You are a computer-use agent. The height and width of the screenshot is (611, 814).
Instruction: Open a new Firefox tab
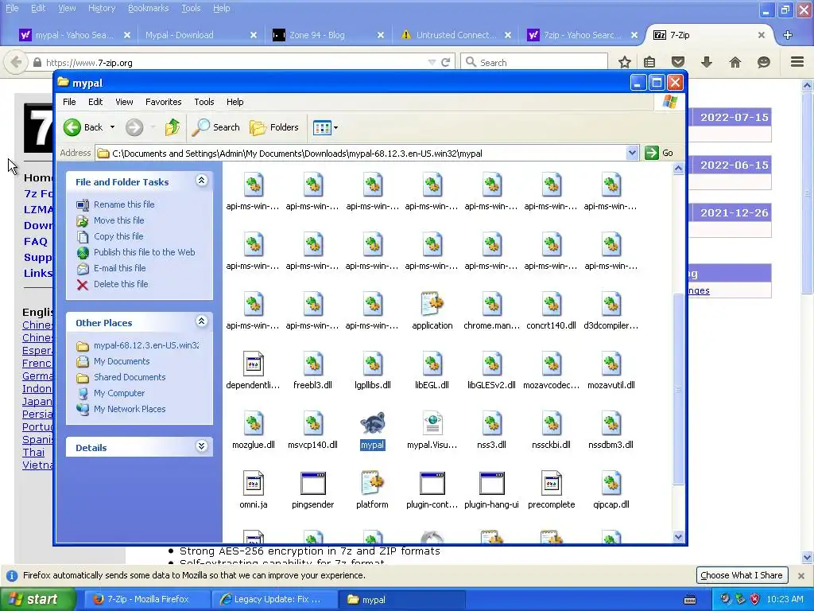coord(788,35)
